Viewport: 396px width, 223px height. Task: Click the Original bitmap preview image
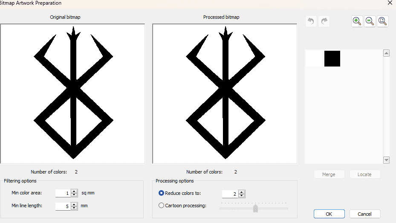(x=73, y=94)
